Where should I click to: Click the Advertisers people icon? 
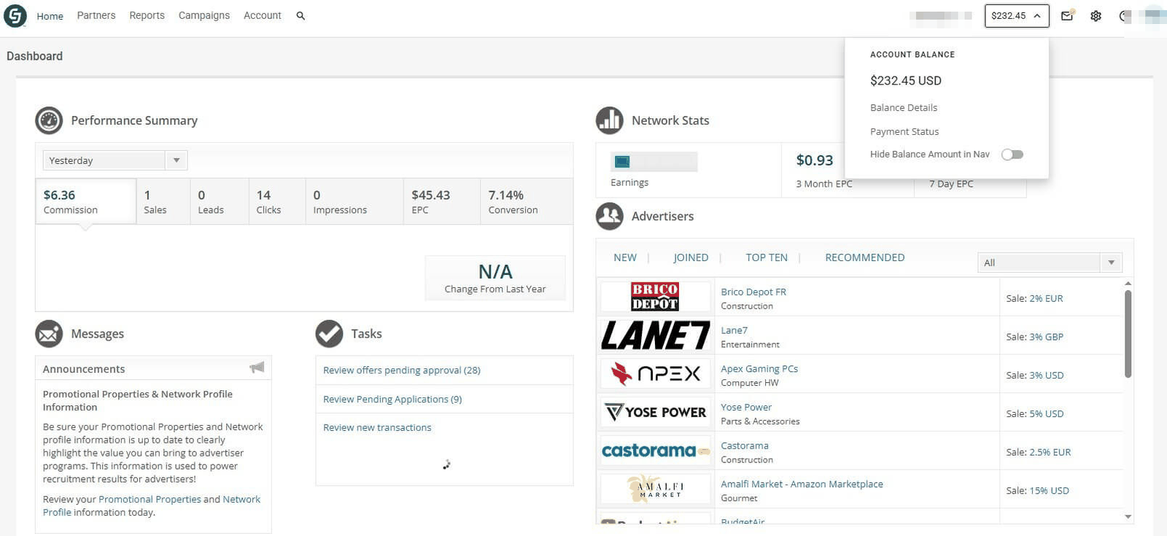[610, 216]
